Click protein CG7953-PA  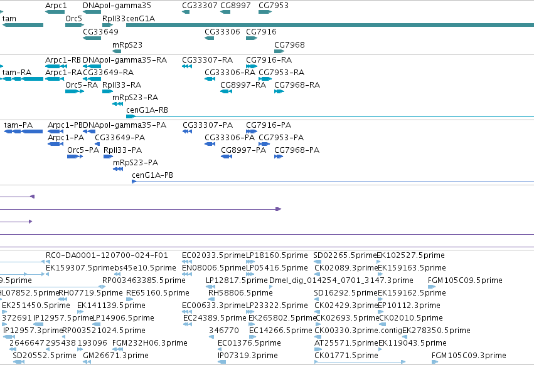point(281,138)
